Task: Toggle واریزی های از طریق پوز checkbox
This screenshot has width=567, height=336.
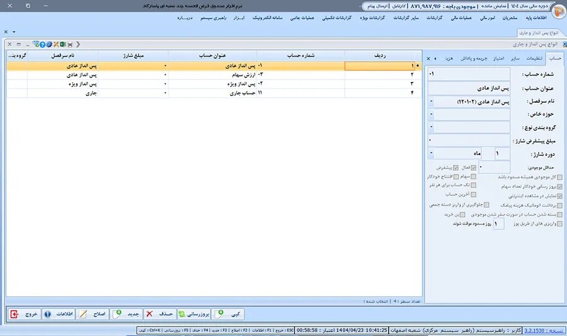Action: click(x=560, y=224)
